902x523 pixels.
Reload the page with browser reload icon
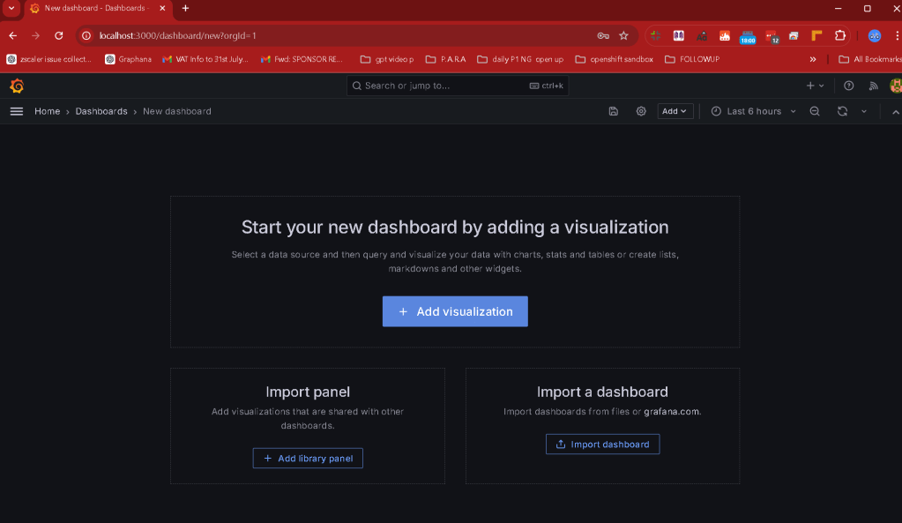tap(59, 35)
